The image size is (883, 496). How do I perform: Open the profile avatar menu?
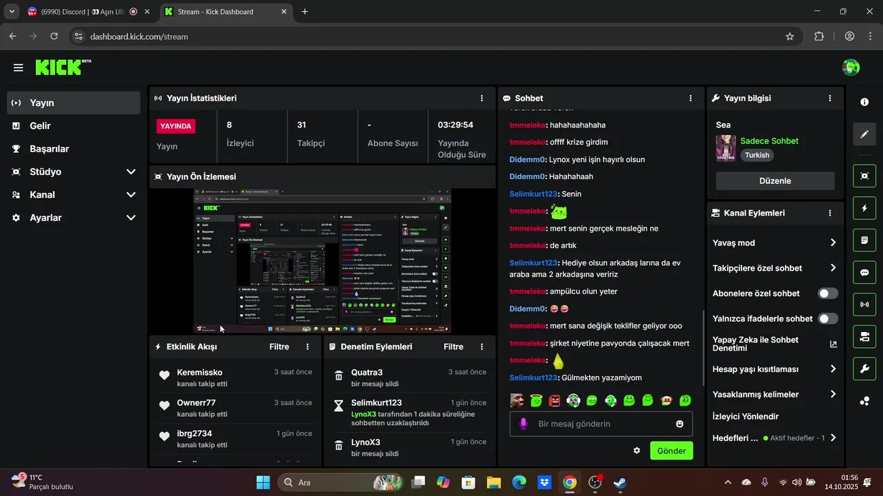(x=851, y=68)
